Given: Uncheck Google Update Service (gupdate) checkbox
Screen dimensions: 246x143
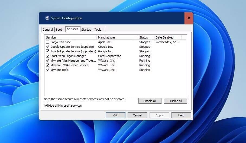Looking at the screenshot, I should [x=47, y=47].
